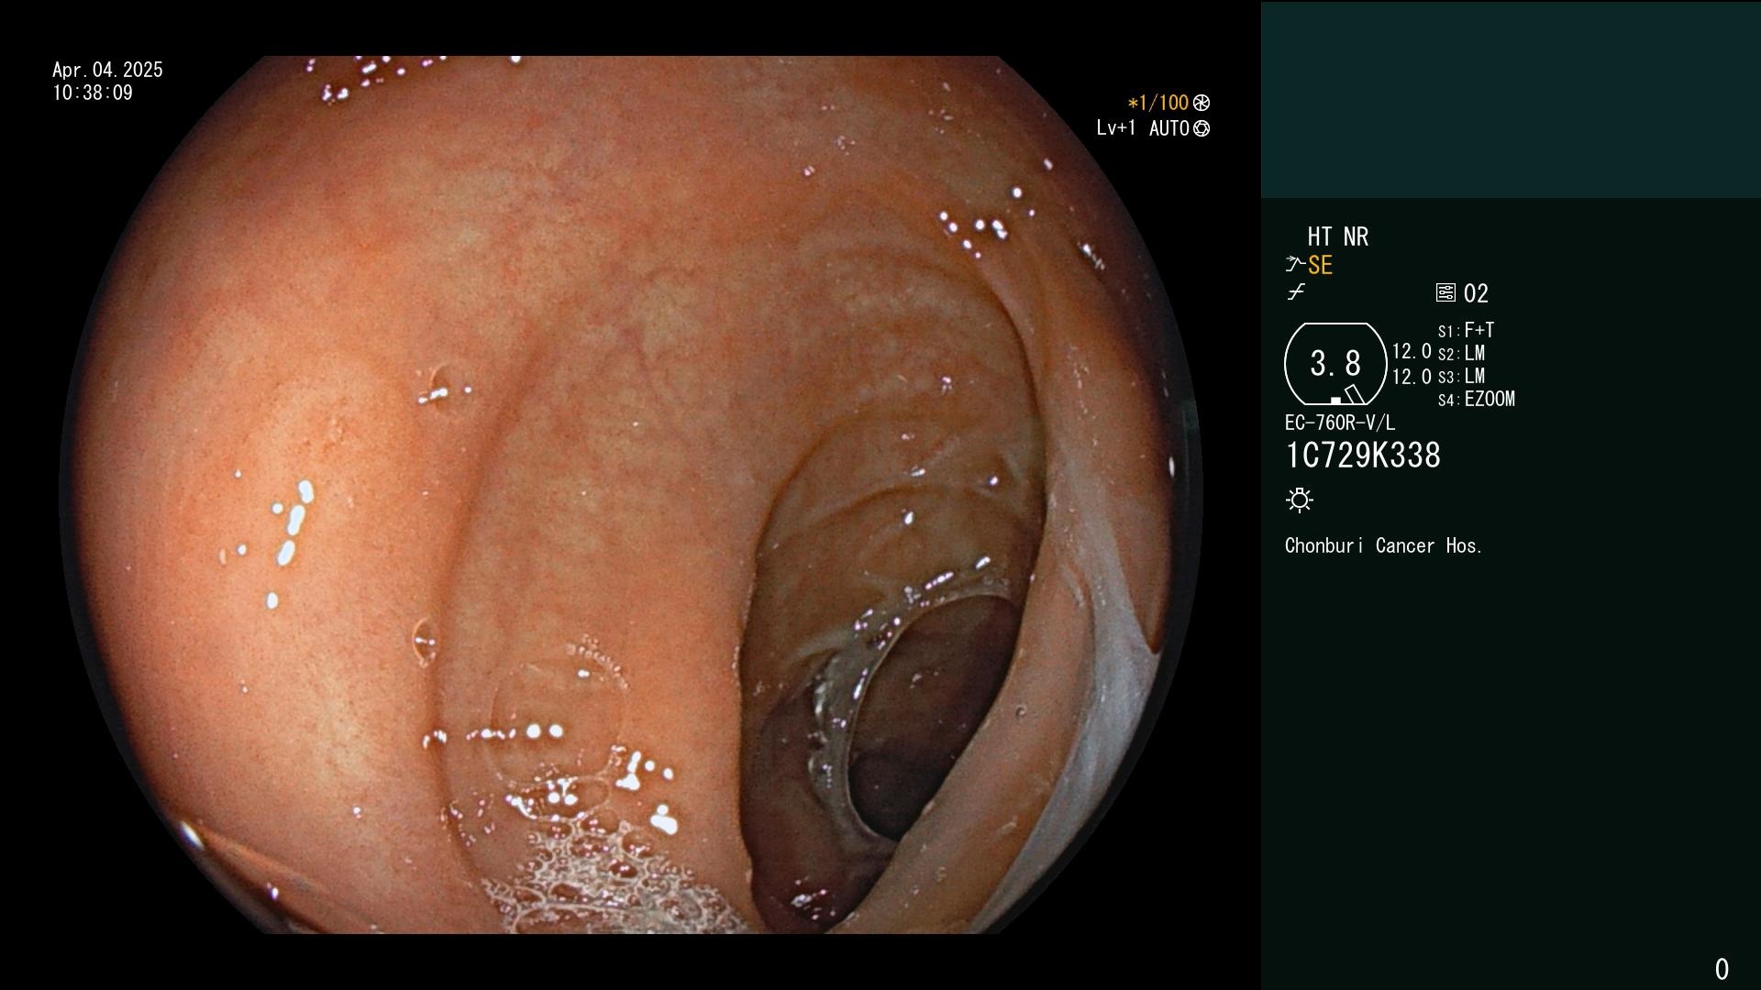The image size is (1761, 990).
Task: Click the light source lamp icon
Action: [1300, 500]
